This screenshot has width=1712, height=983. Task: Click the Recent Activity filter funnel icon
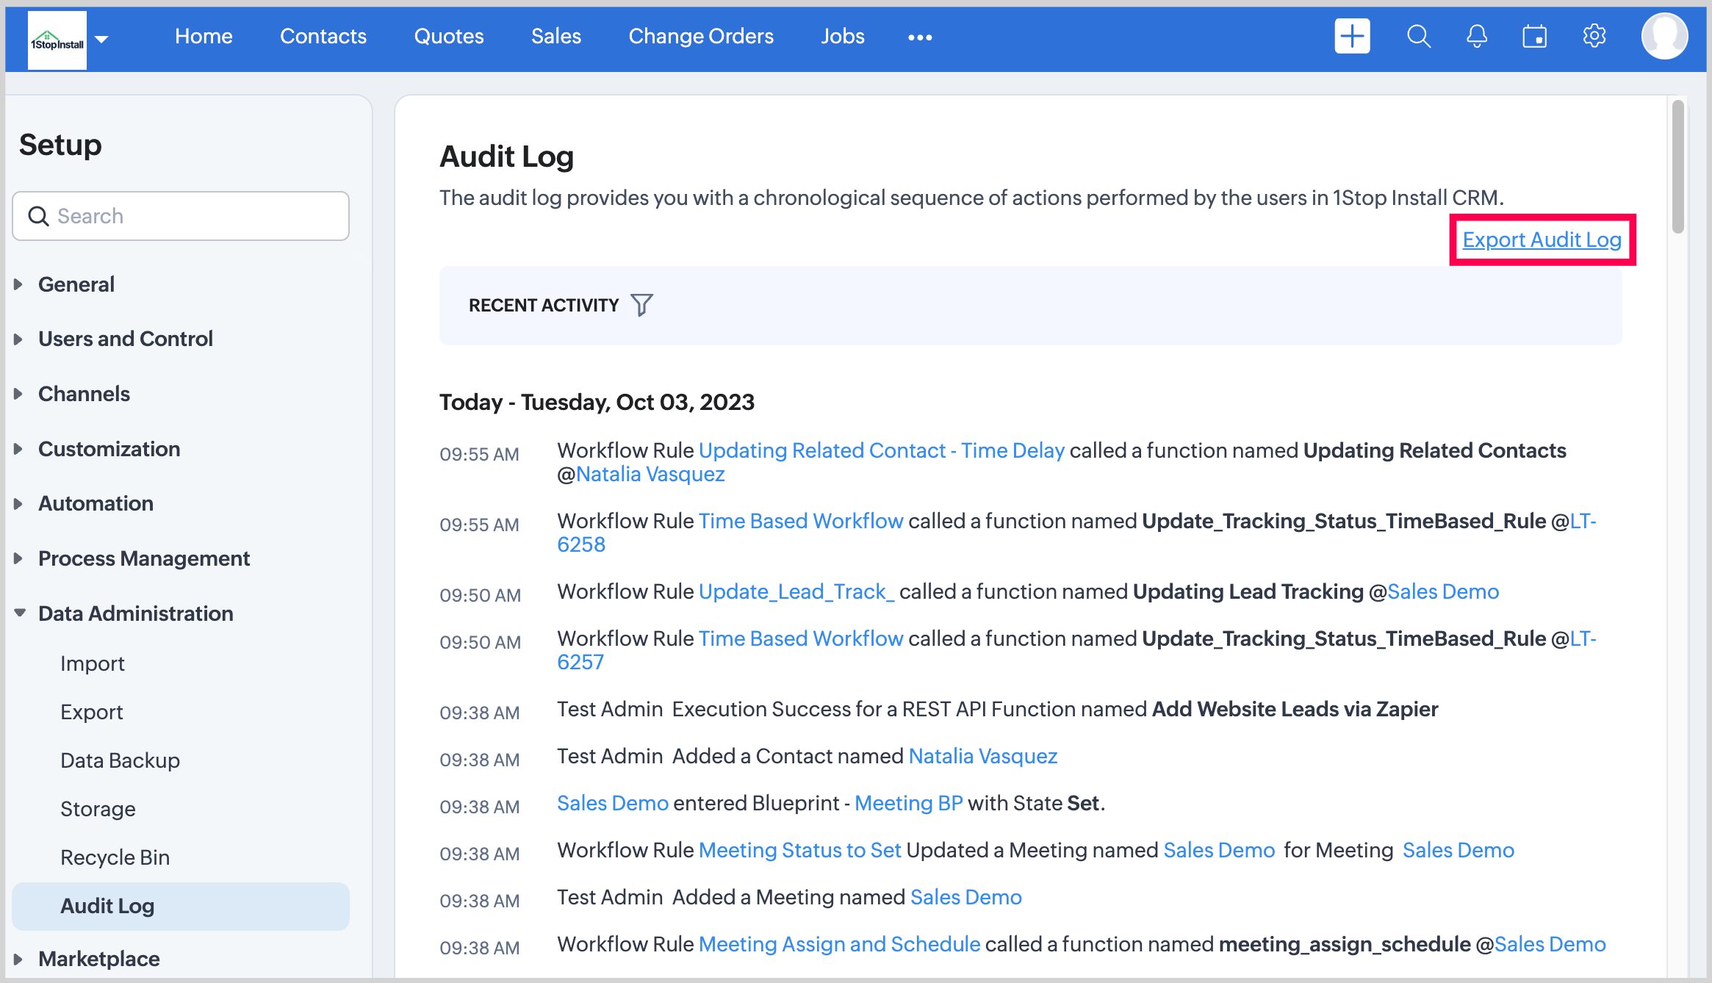pyautogui.click(x=641, y=305)
